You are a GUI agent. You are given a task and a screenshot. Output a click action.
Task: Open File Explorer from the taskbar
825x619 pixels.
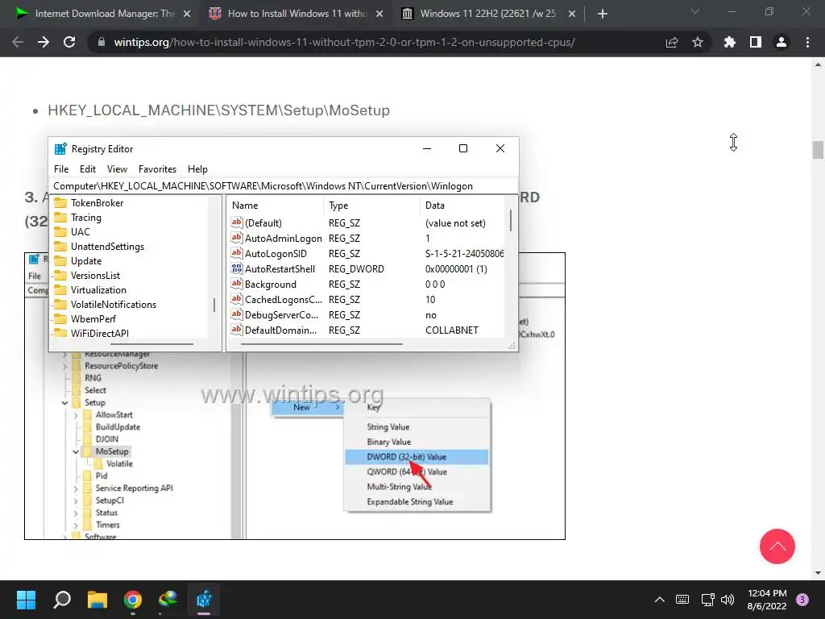coord(97,600)
